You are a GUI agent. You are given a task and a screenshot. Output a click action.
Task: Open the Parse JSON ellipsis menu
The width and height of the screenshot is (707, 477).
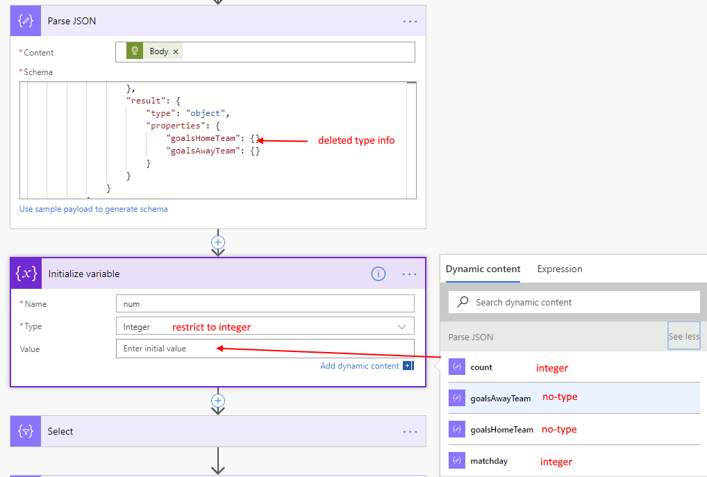(410, 21)
